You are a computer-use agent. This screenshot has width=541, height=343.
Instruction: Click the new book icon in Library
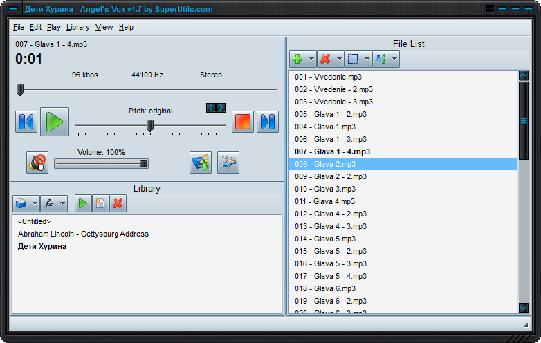point(100,203)
